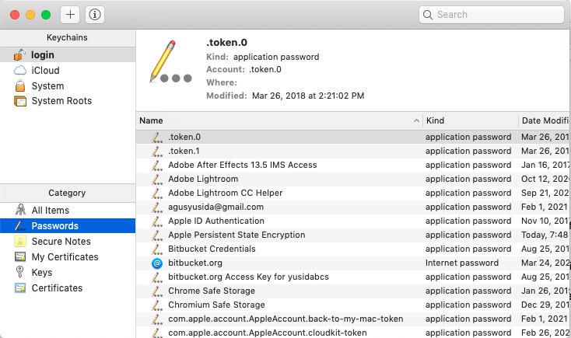Click pencil icon beside Chrome Safe Storage
Viewport: 571px width, 338px height.
point(157,291)
